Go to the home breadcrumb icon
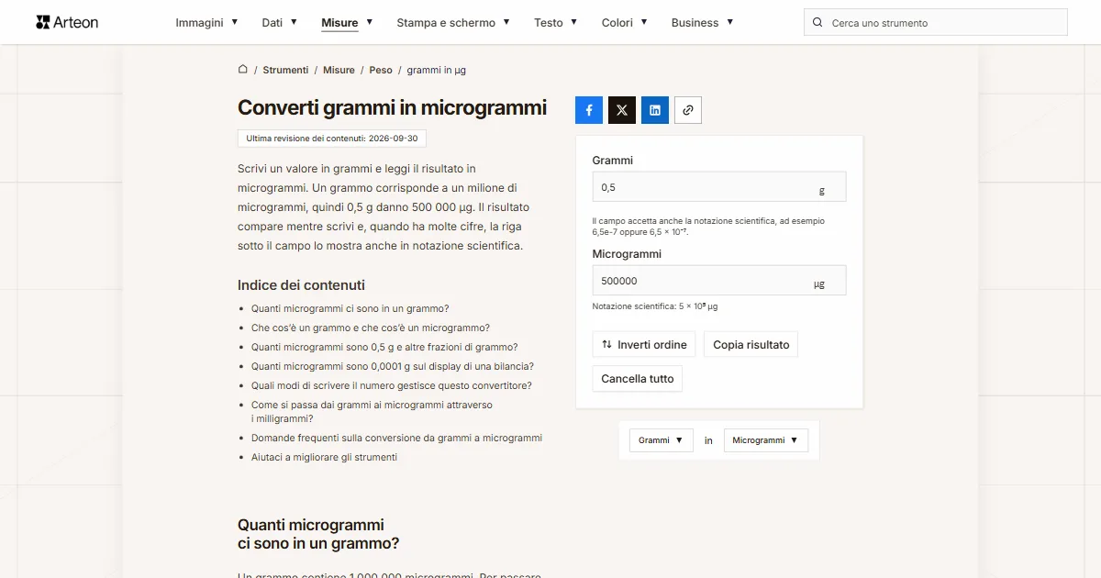 coord(243,70)
